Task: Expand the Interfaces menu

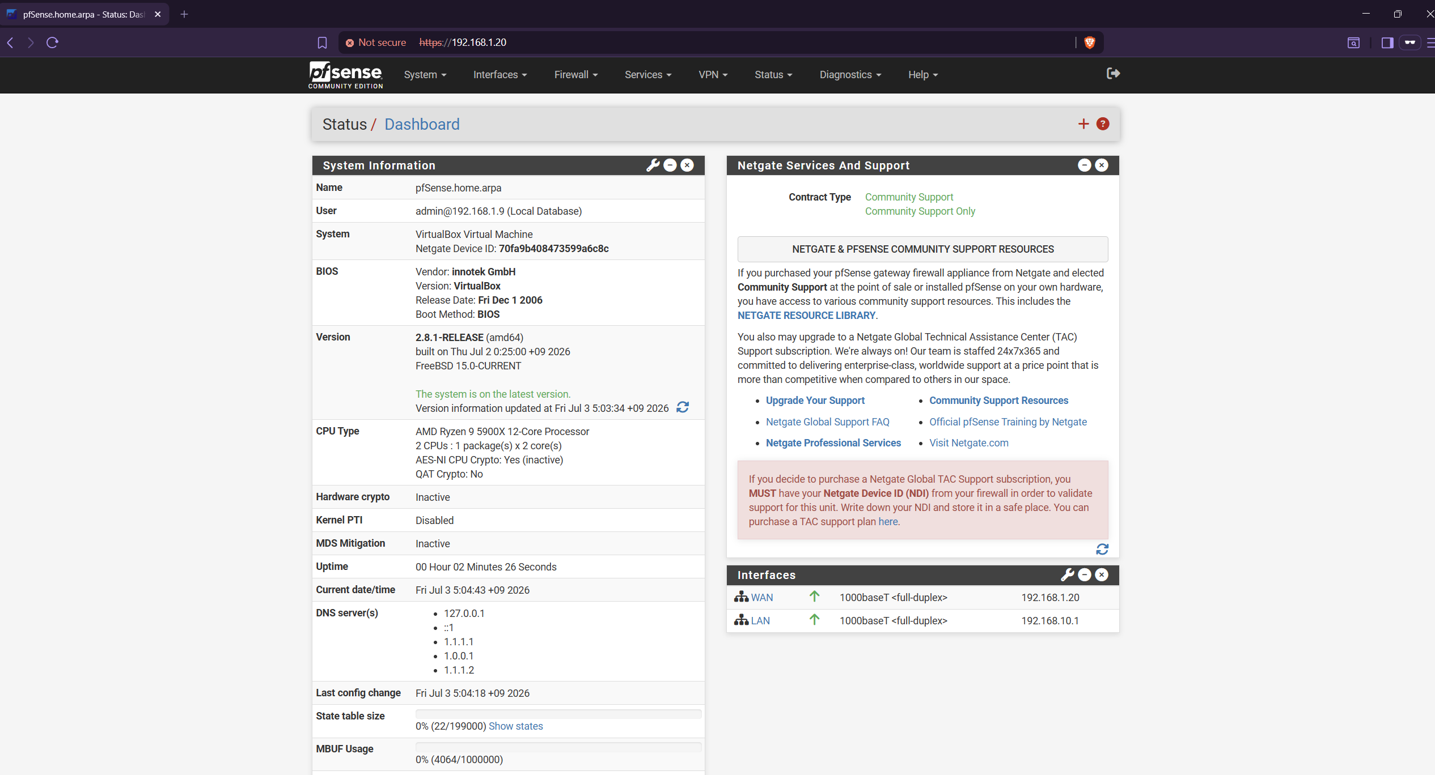Action: (500, 75)
